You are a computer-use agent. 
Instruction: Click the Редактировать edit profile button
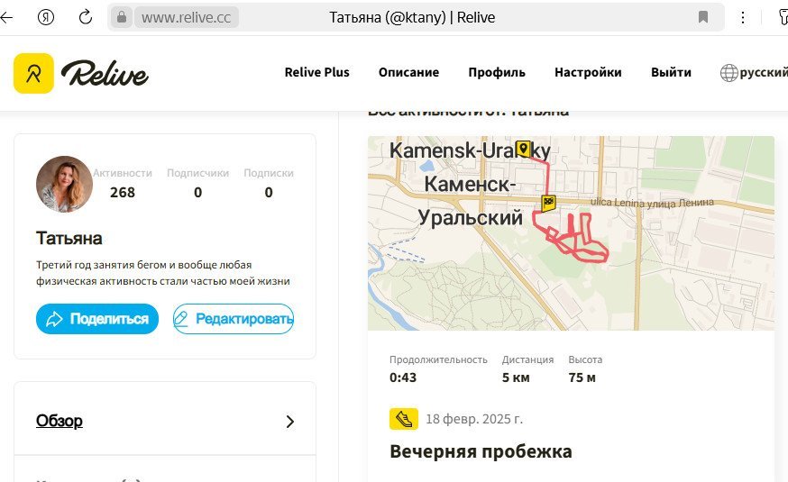coord(234,319)
